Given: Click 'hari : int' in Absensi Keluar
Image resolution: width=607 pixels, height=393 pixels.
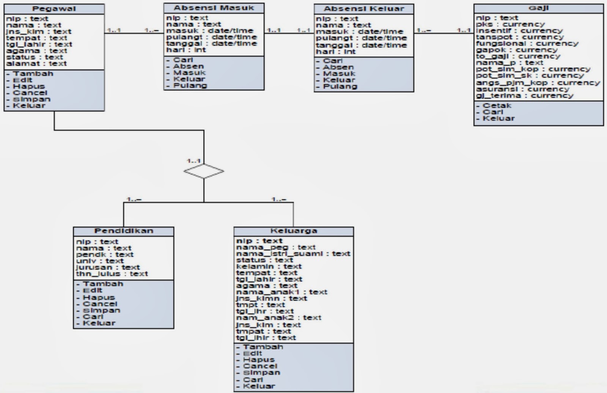Looking at the screenshot, I should tap(336, 52).
